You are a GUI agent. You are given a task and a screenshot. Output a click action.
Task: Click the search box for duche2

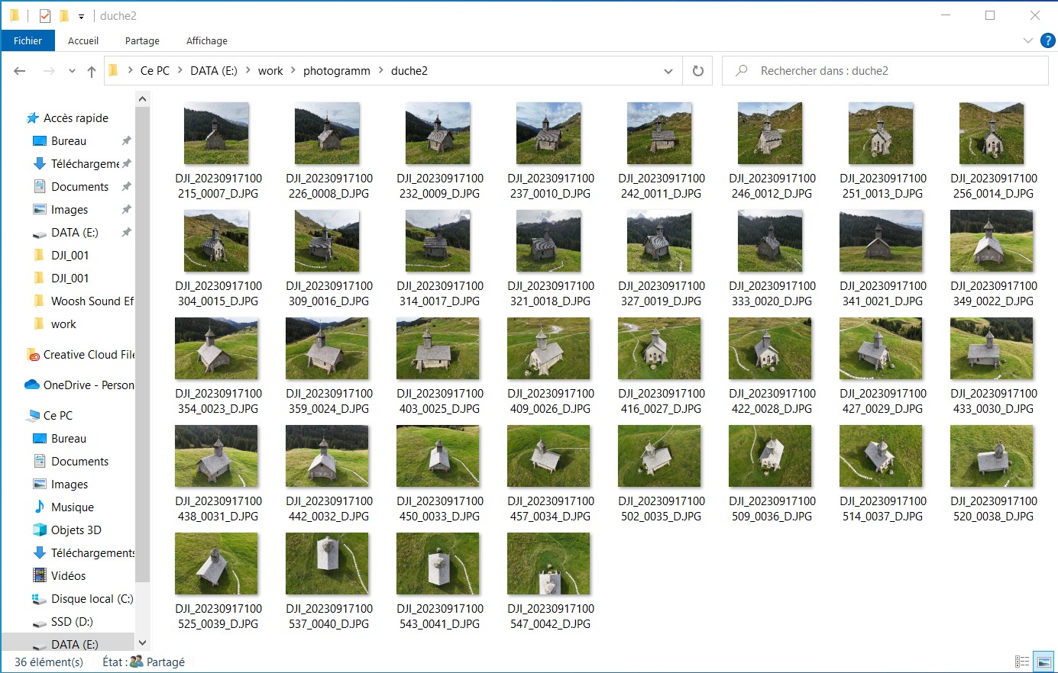885,71
